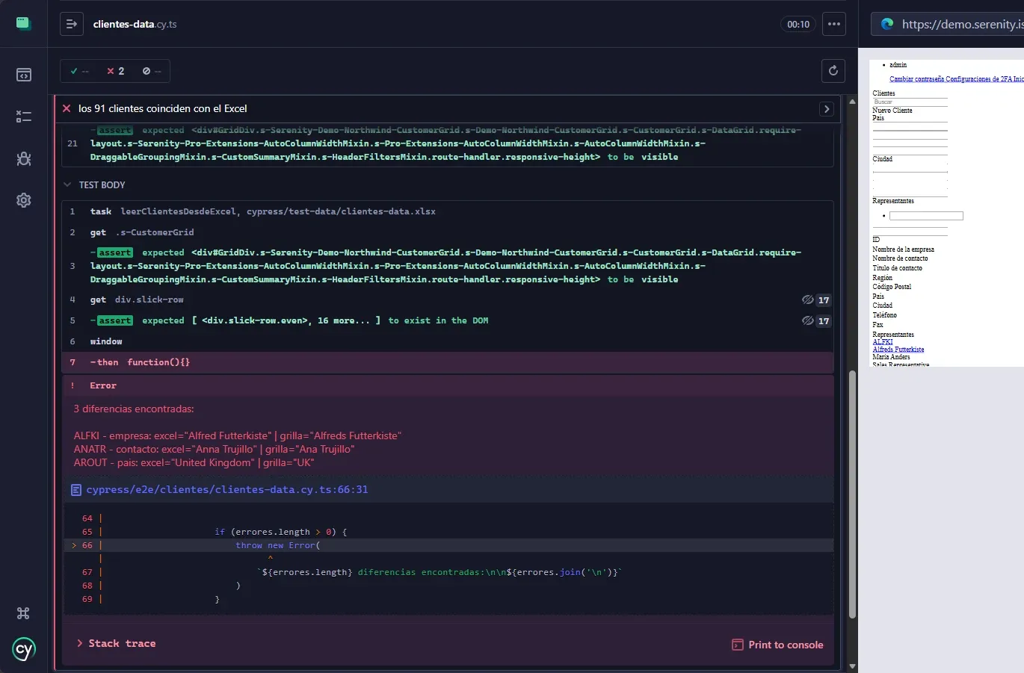The width and height of the screenshot is (1024, 673).
Task: Open the Specs page from sidebar
Action: 23,75
